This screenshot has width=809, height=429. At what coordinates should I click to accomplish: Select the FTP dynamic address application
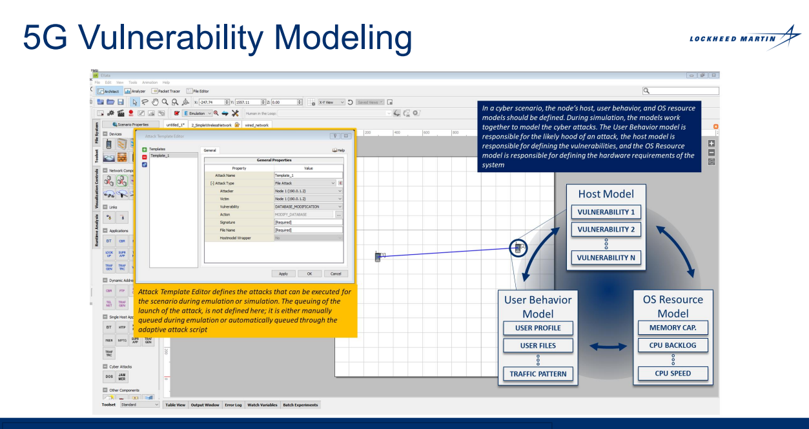[x=122, y=291]
